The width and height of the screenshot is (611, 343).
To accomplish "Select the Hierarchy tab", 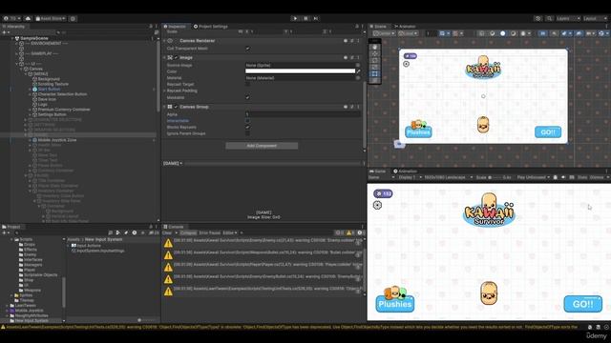I will coord(13,26).
